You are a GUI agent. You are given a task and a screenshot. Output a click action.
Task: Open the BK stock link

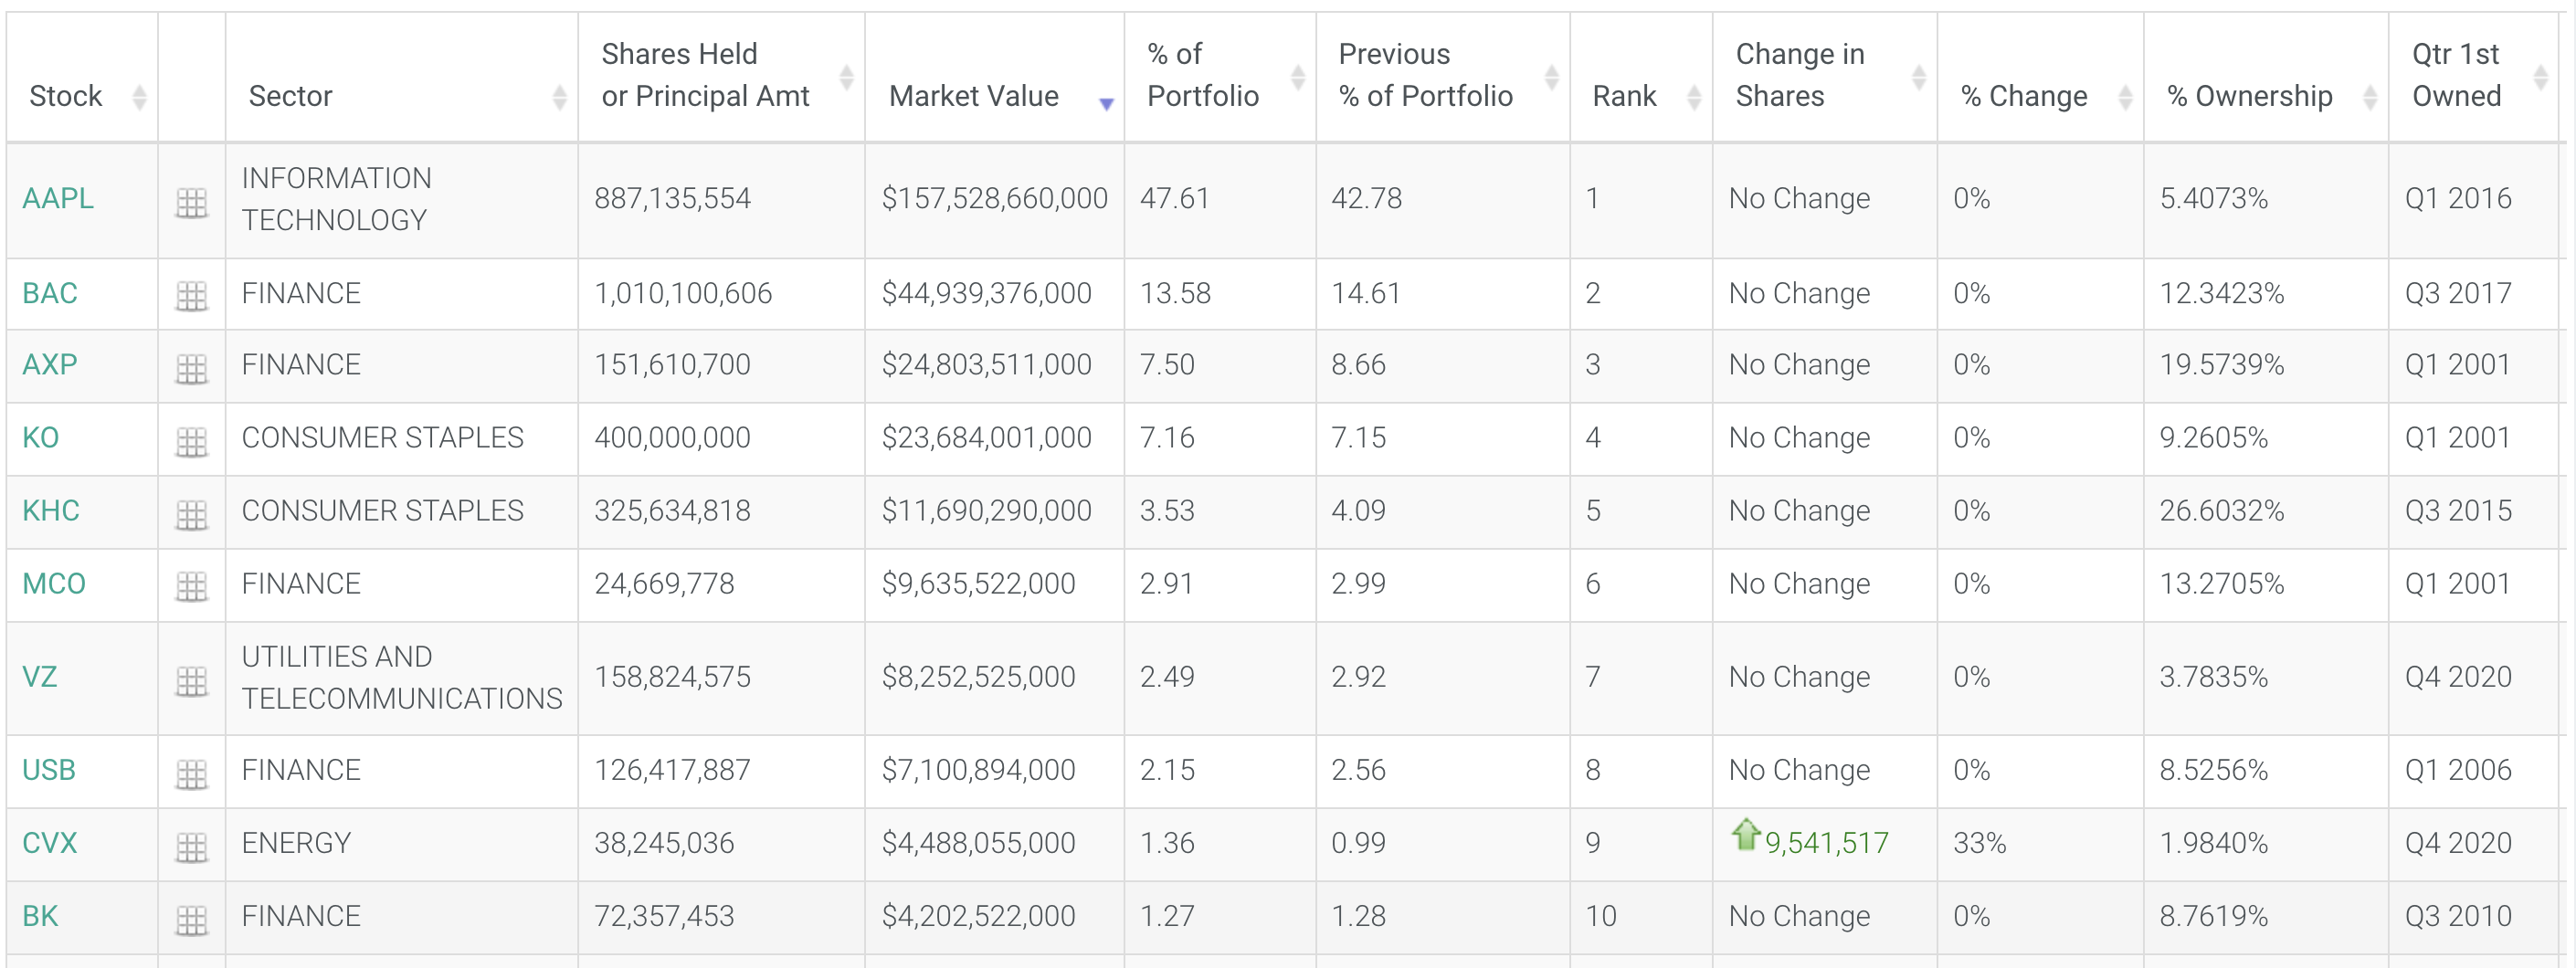(40, 916)
